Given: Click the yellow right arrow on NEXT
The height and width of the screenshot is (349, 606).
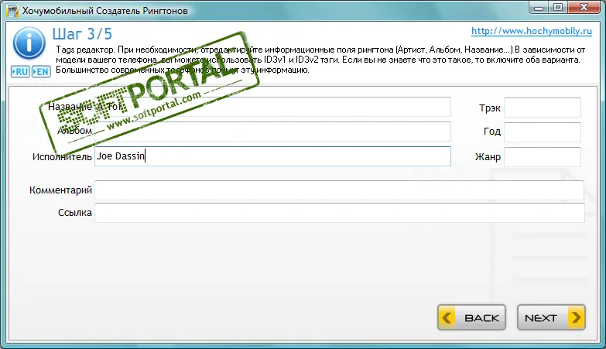Looking at the screenshot, I should (x=577, y=318).
